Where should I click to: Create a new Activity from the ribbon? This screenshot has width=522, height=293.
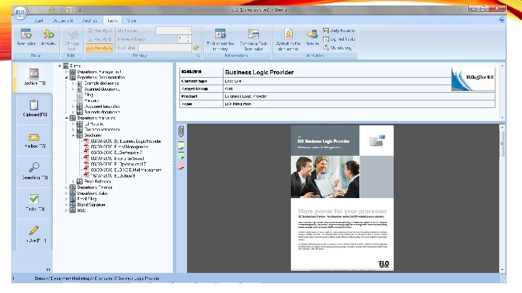(48, 37)
